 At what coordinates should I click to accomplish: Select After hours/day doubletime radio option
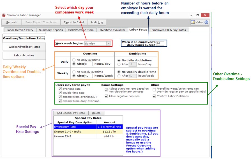[119, 64]
